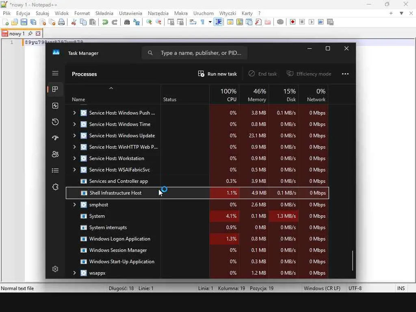Click the Task Manager search input field
Viewport: 416px width, 312px height.
click(195, 53)
